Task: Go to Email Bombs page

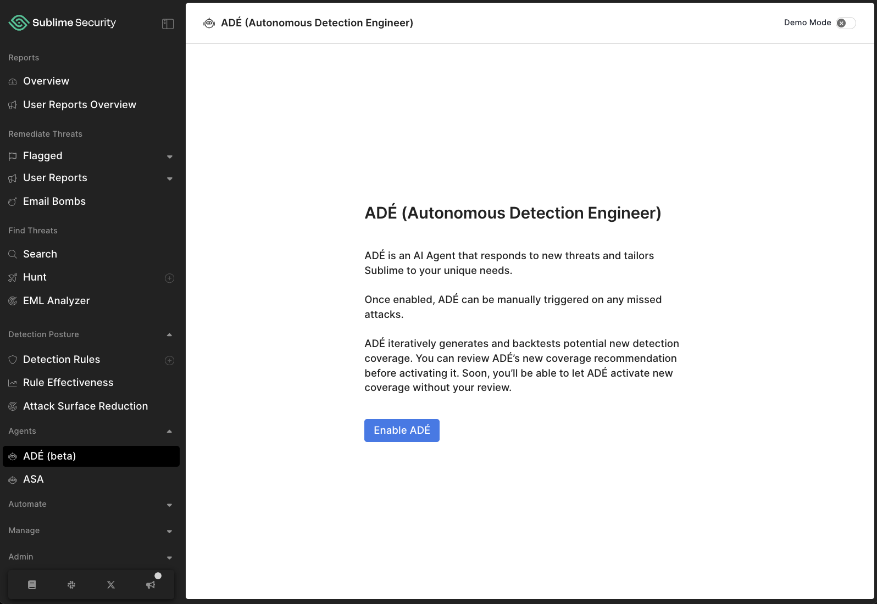Action: (54, 202)
